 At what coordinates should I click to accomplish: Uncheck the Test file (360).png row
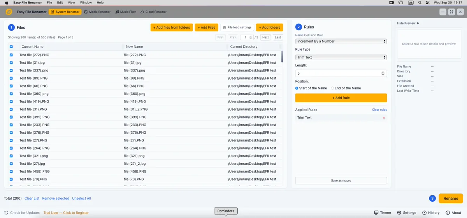[11, 94]
